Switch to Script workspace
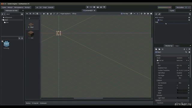Screen dimensions: 192x108 [45, 7]
